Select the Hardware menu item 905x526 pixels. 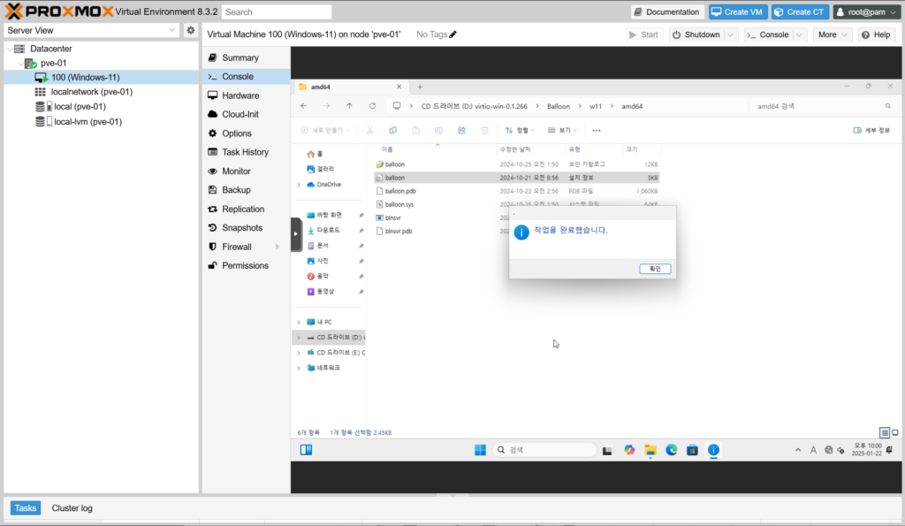point(240,95)
